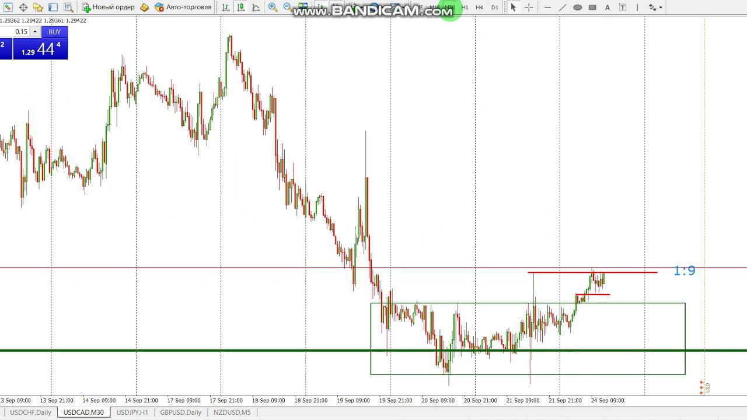Select the horizontal line drawing tool
This screenshot has height=420, width=747.
point(547,8)
